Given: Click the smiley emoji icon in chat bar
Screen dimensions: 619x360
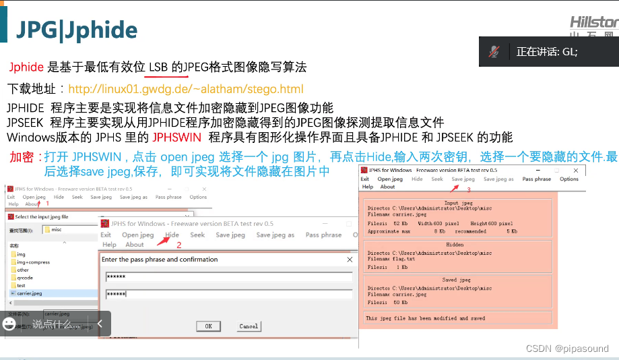Looking at the screenshot, I should click(x=9, y=324).
